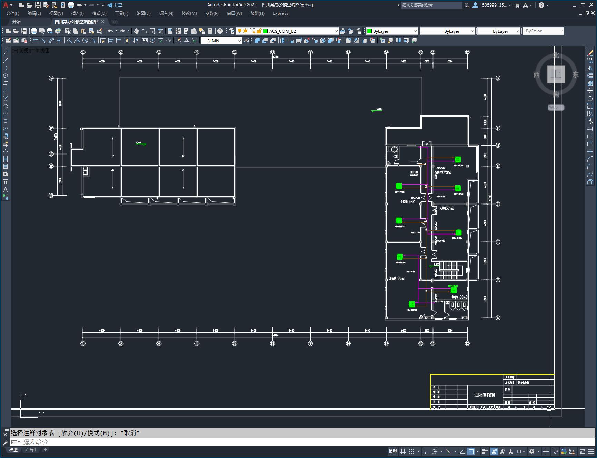This screenshot has height=458, width=597.
Task: Click the search keyword input field
Action: coord(431,5)
